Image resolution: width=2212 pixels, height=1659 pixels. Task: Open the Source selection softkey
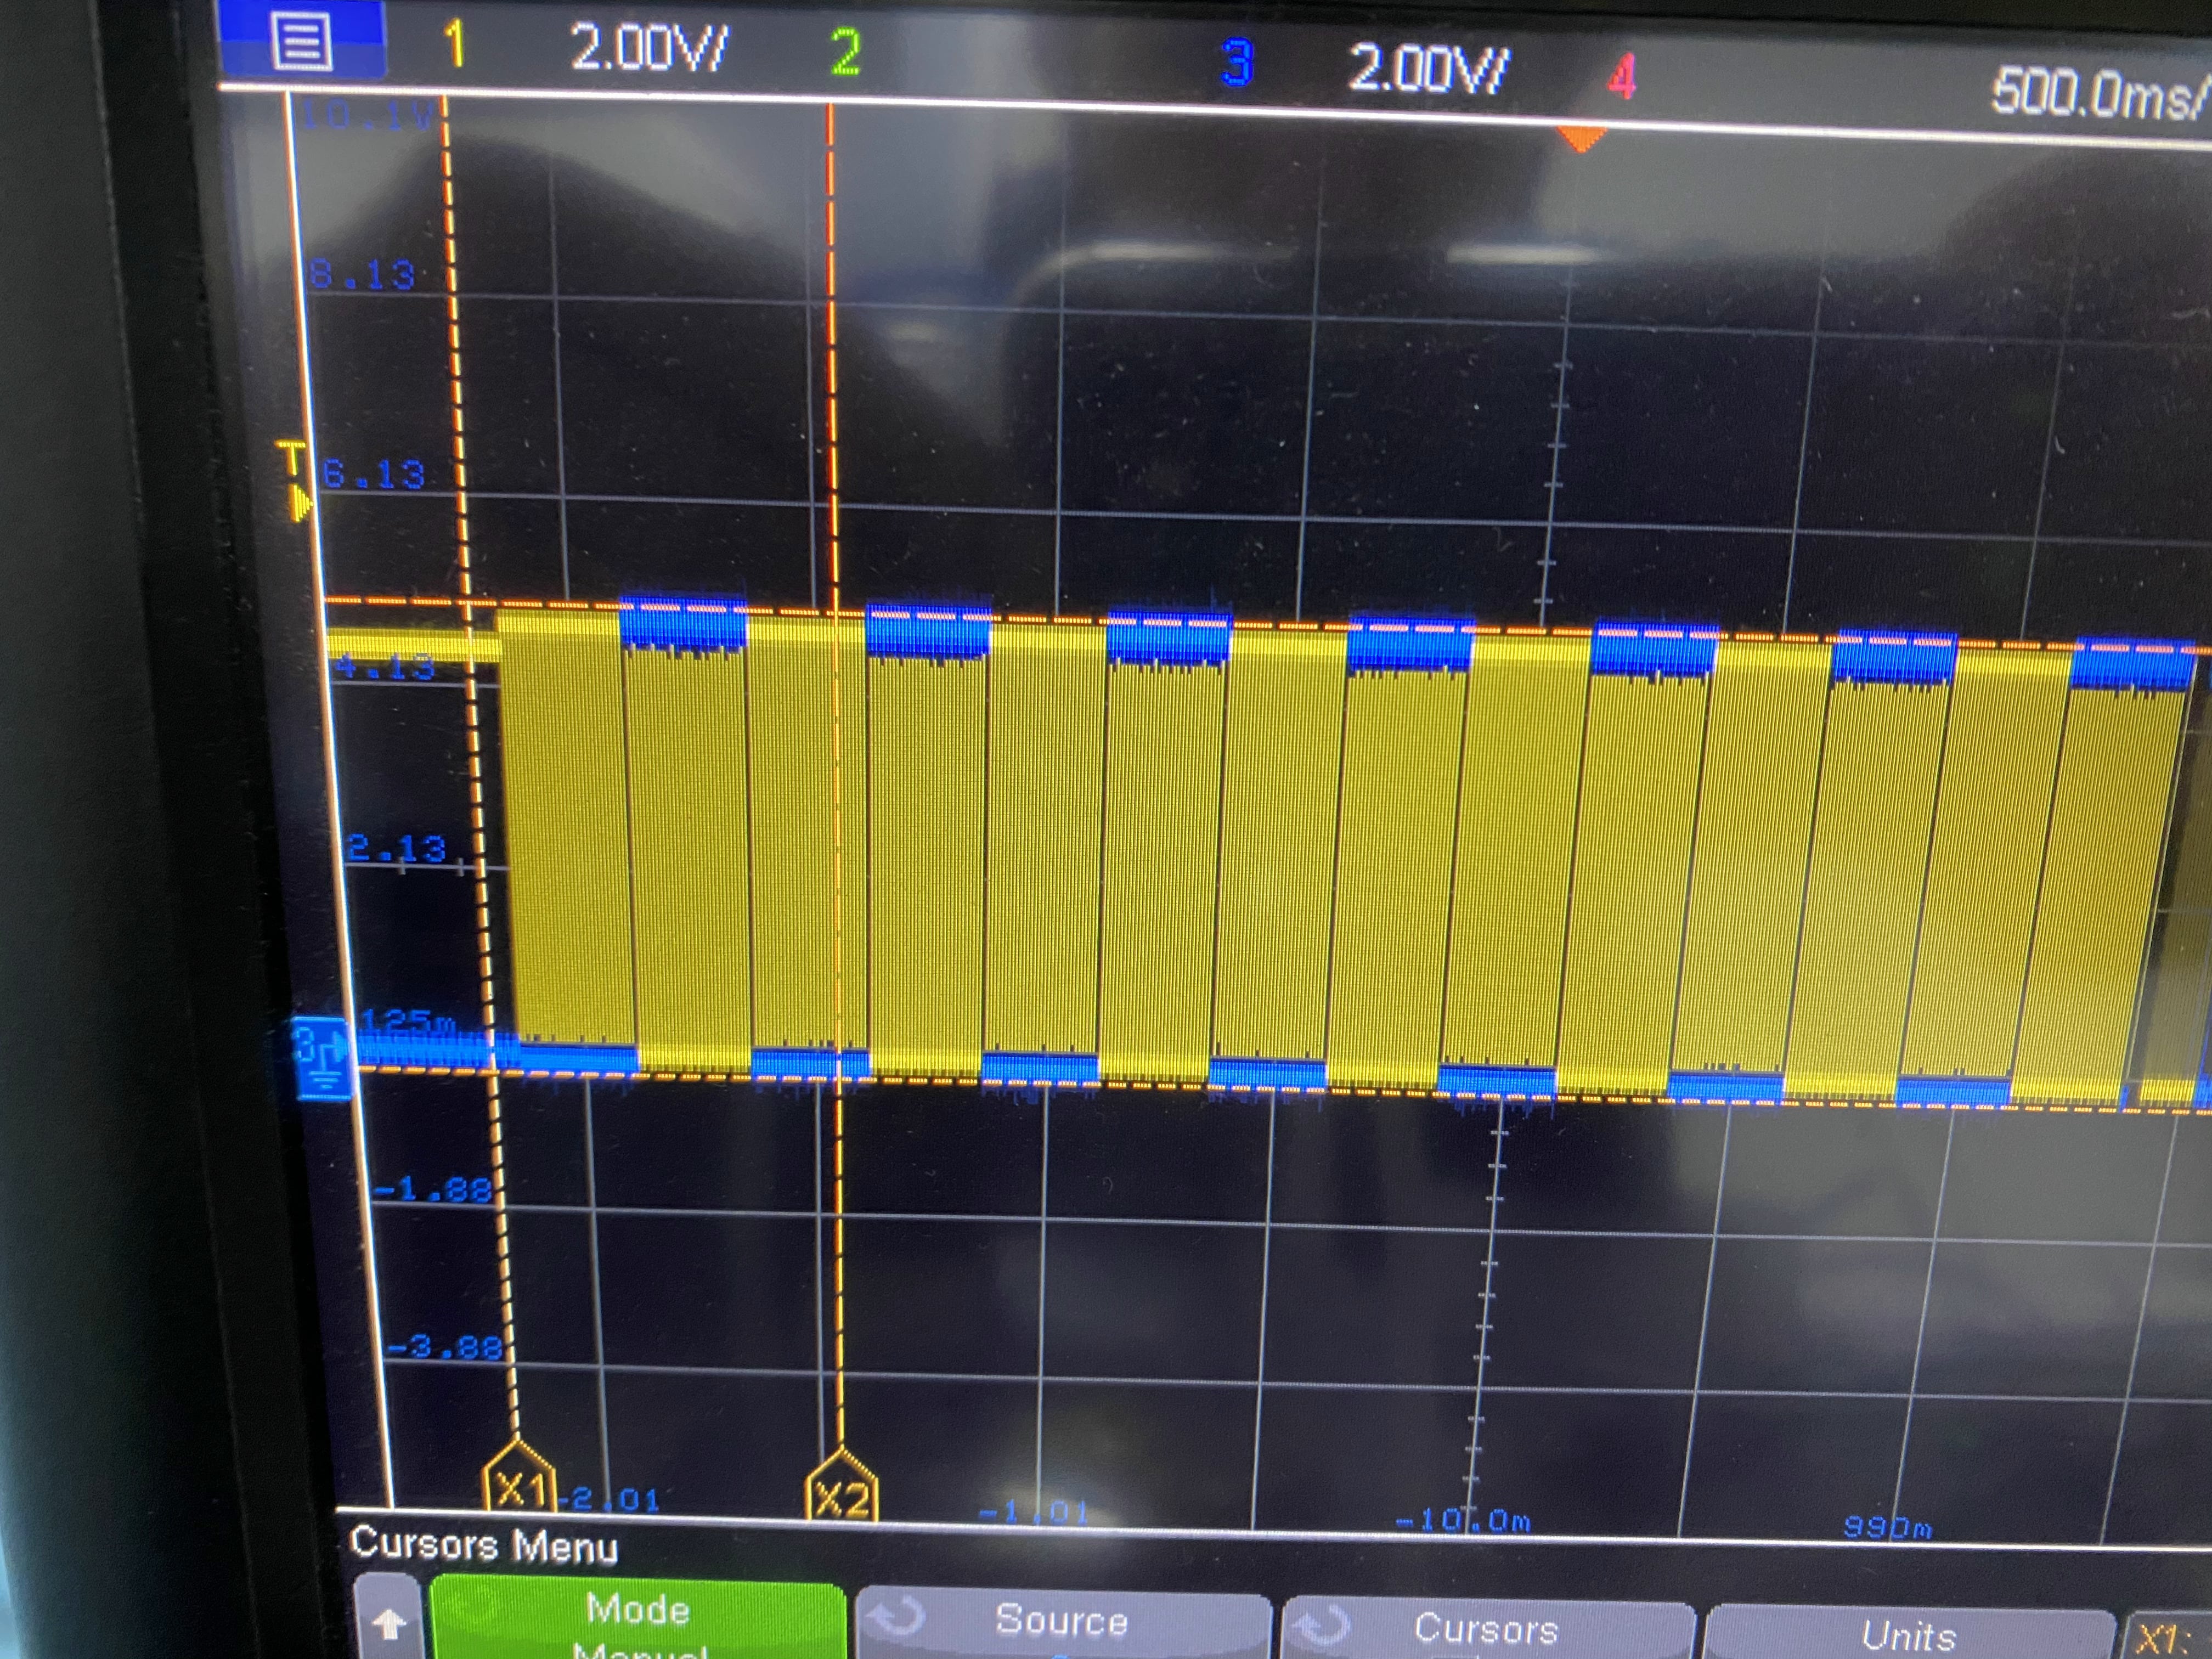pyautogui.click(x=1062, y=1621)
